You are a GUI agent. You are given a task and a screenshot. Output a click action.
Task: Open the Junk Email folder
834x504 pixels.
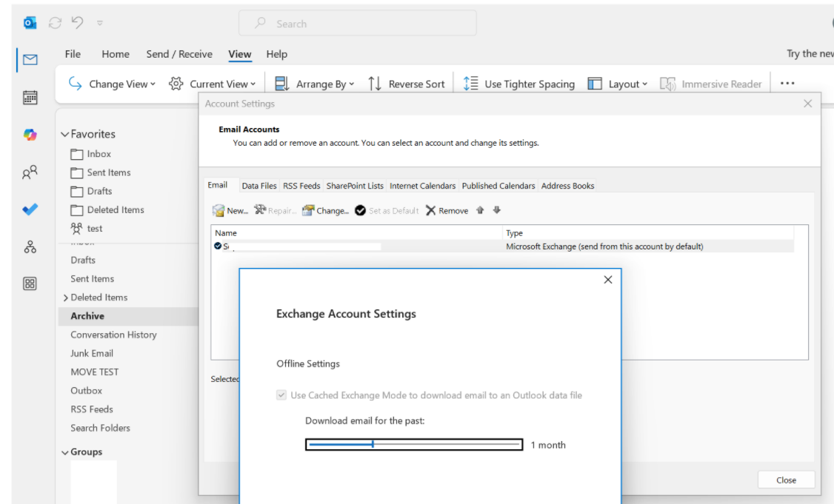click(92, 353)
